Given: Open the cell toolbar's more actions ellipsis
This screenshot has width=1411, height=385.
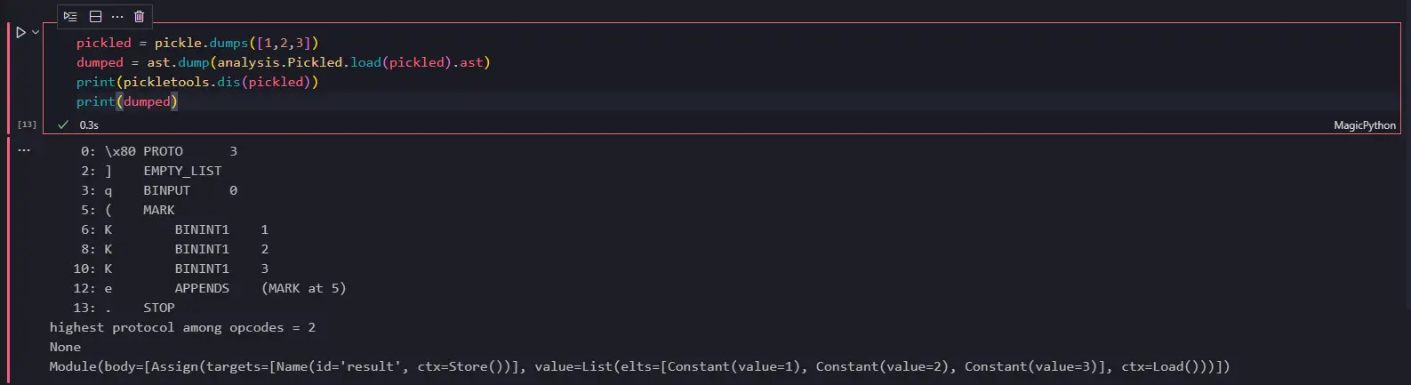Looking at the screenshot, I should [x=117, y=16].
